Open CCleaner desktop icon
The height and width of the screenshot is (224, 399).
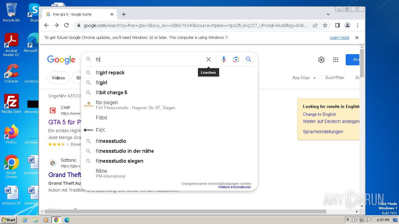tap(11, 73)
